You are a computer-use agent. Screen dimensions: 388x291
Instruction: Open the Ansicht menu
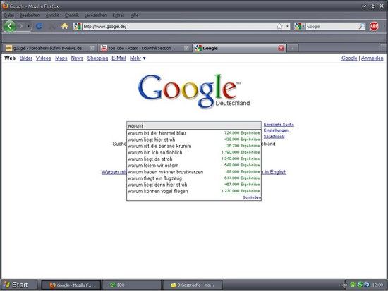tap(52, 15)
